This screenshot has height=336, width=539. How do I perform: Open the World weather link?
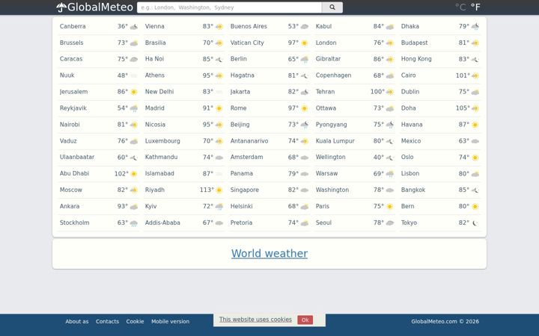(x=269, y=253)
